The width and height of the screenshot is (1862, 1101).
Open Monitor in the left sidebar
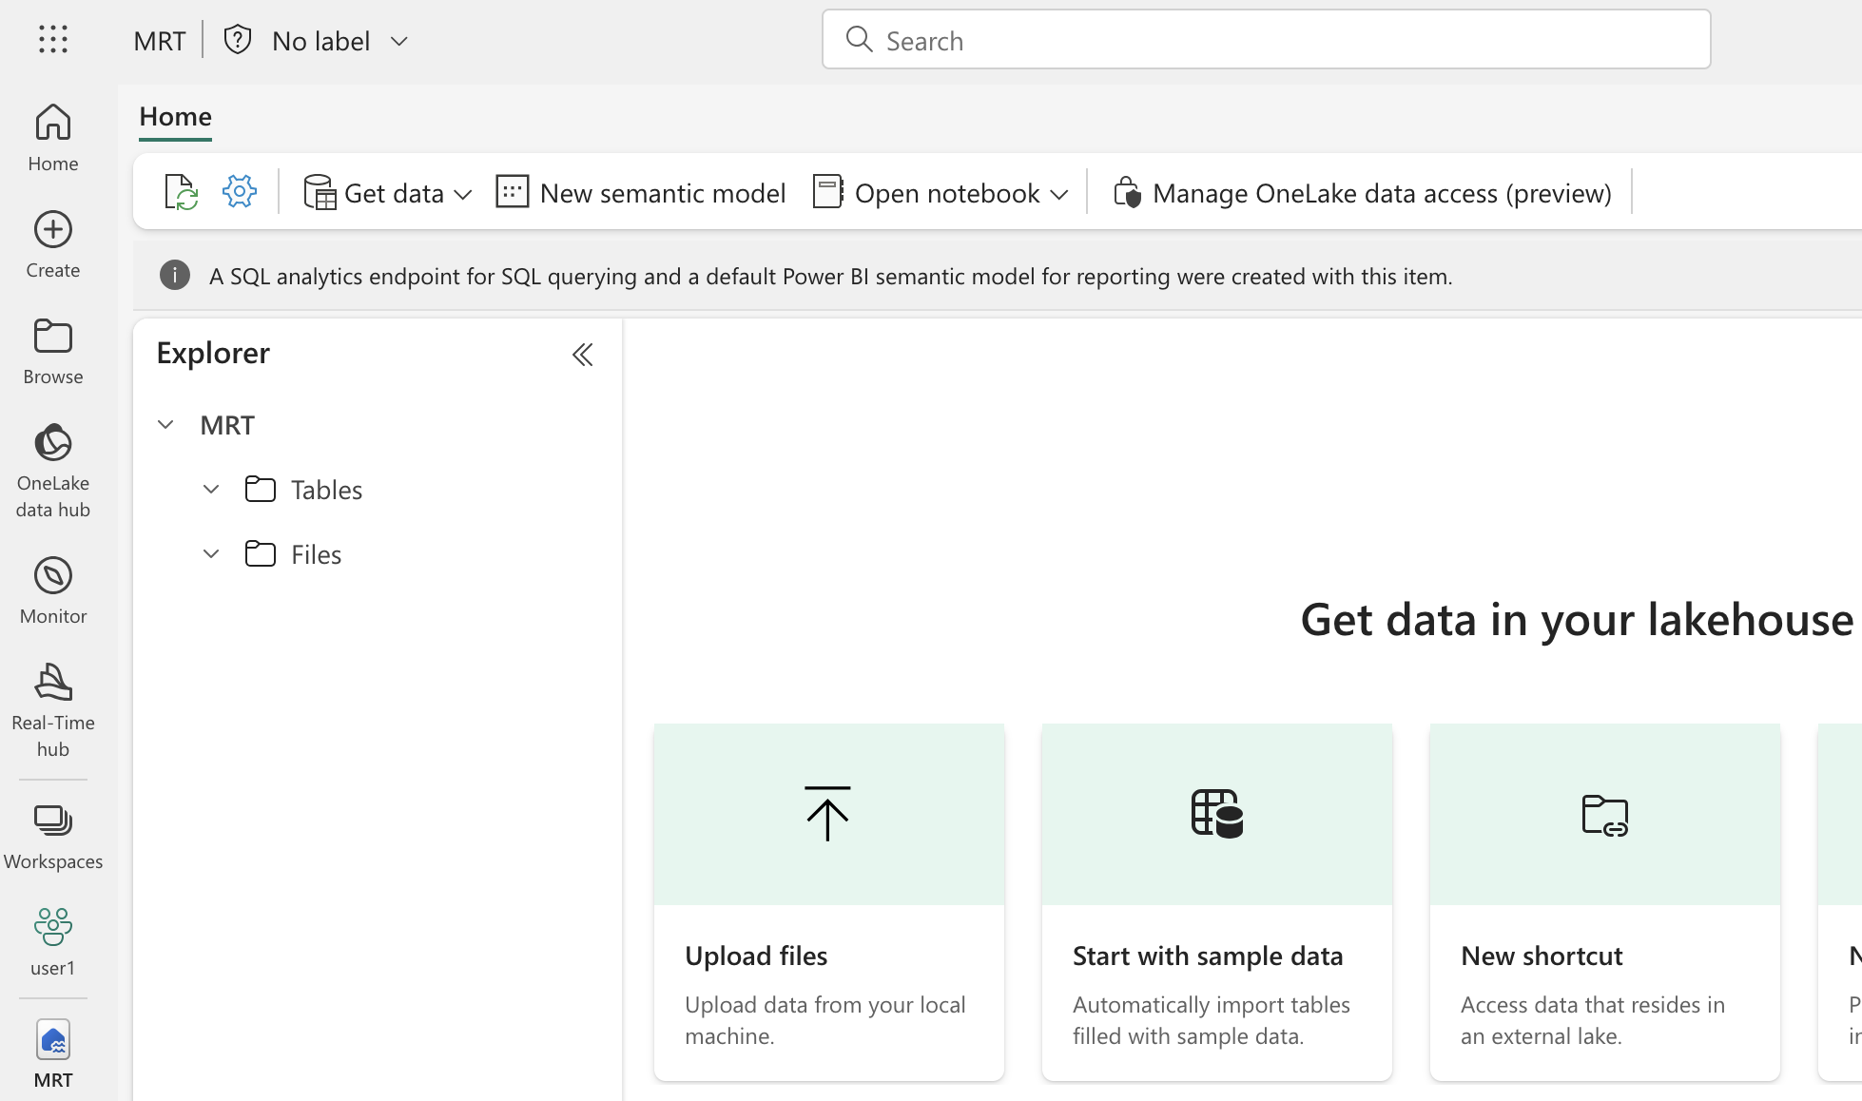[53, 590]
